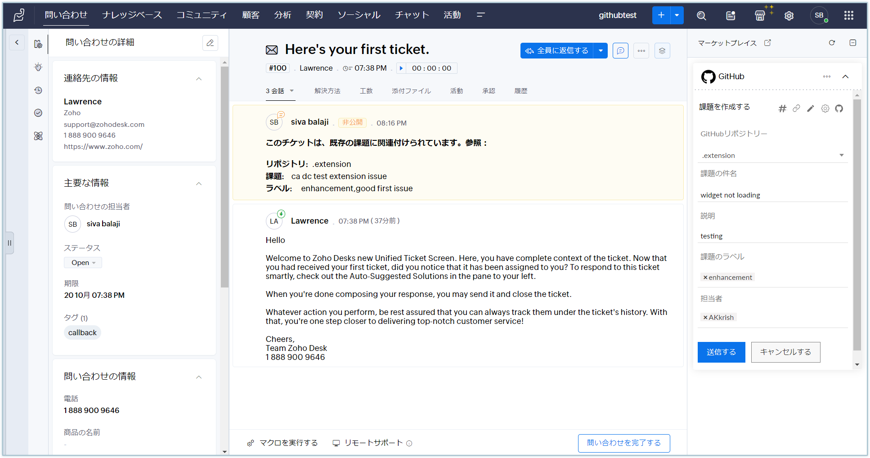This screenshot has height=458, width=870.
Task: Open the SB user profile avatar
Action: [819, 15]
